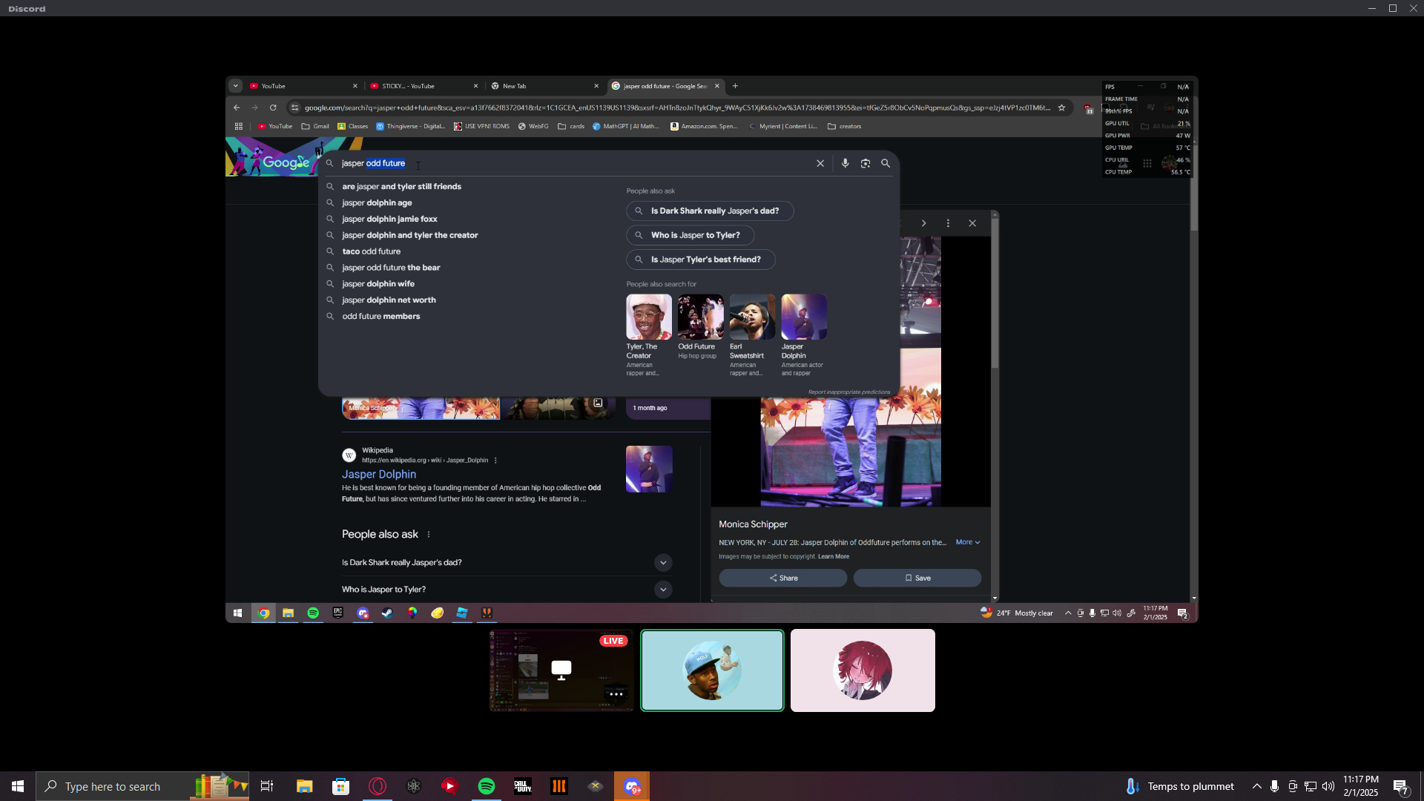Select 'jasper dolphin net worth' suggestion

[x=389, y=300]
